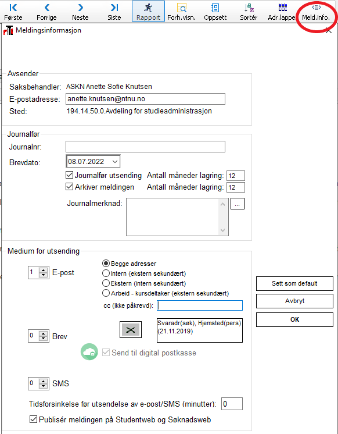The height and width of the screenshot is (434, 338).
Task: Click the Forrige previous arrow icon
Action: pos(46,8)
